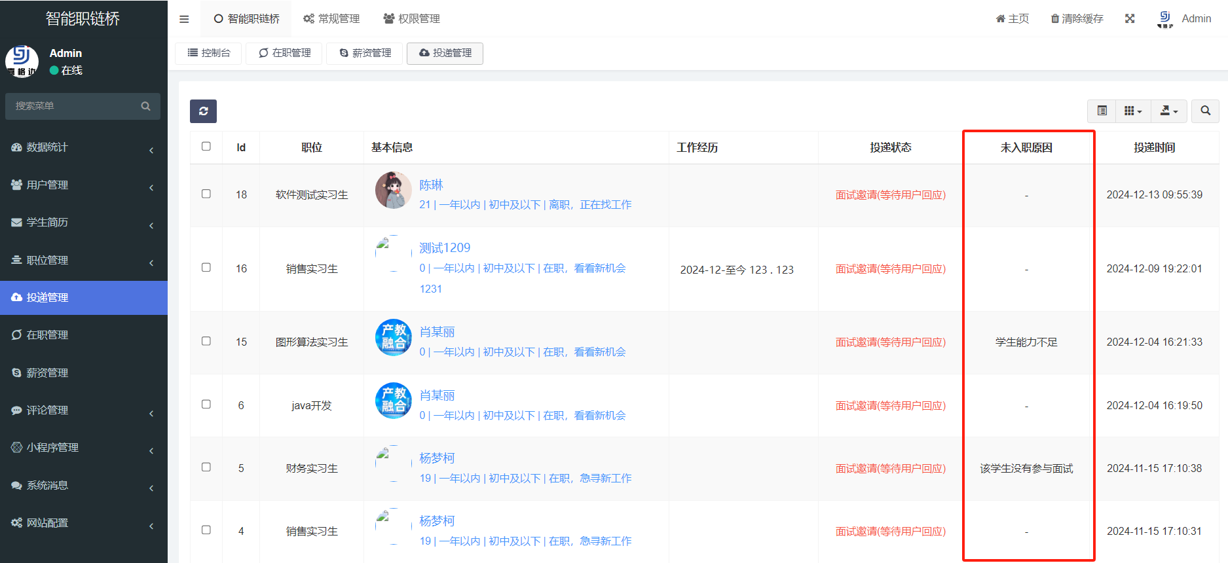The image size is (1228, 563).
Task: Expand the 数据统计 sidebar menu
Action: (83, 148)
